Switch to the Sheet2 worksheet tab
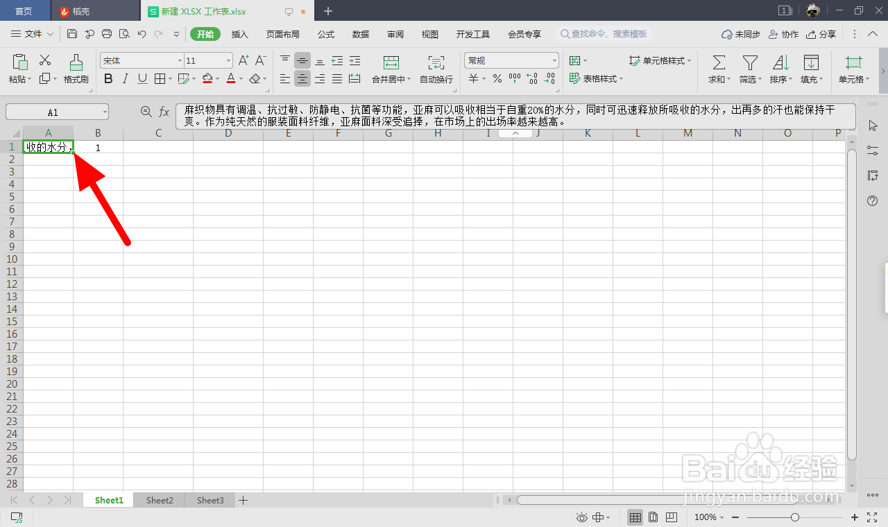This screenshot has height=527, width=888. pos(158,499)
